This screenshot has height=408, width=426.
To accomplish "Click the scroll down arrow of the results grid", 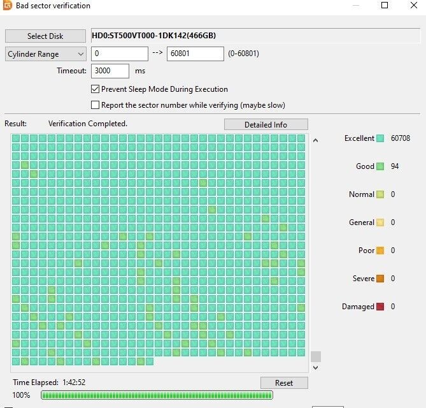I will 315,367.
